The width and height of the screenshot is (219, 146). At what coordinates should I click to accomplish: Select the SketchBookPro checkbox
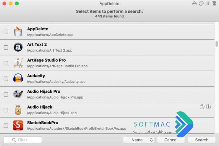6,125
